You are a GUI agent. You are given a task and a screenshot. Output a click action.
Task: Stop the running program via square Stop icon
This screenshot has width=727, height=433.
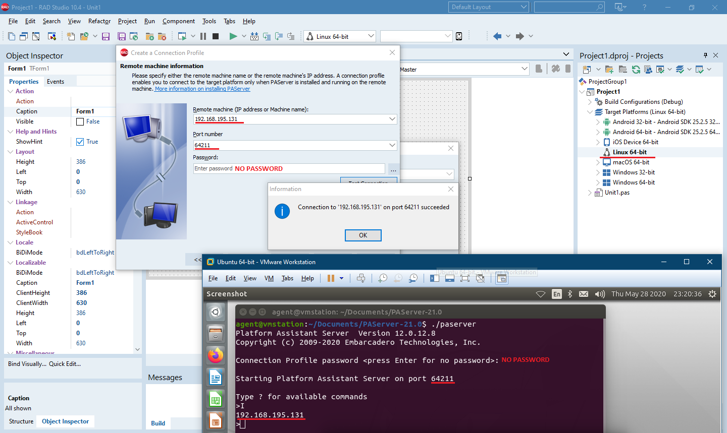(x=216, y=36)
